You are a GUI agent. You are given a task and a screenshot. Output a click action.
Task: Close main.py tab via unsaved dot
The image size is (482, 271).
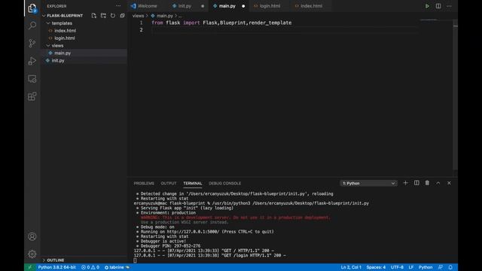[x=243, y=6]
